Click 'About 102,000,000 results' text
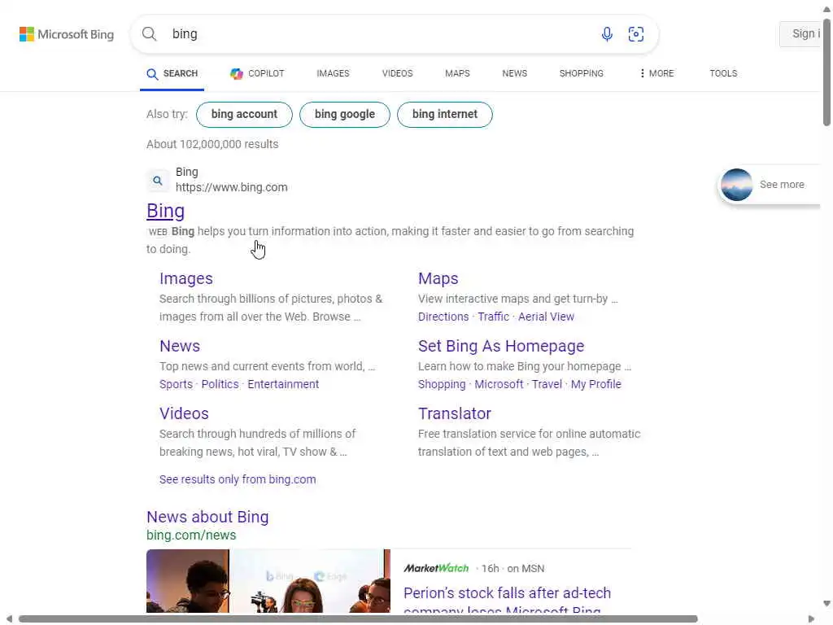The image size is (833, 625). click(x=212, y=144)
